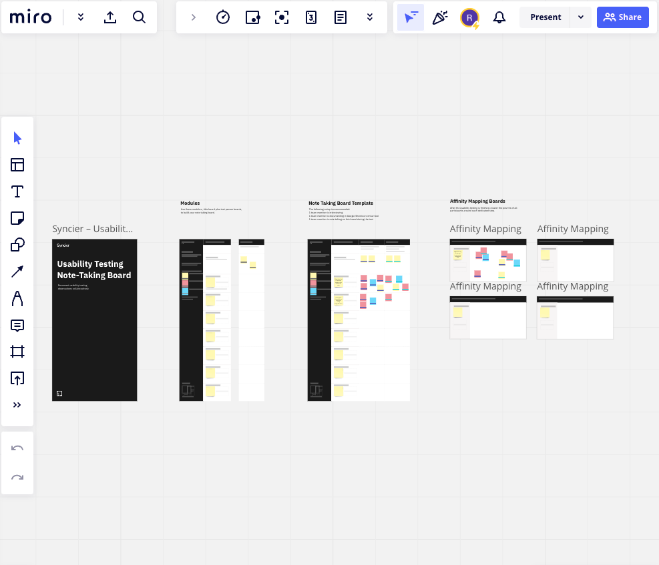This screenshot has height=565, width=659.
Task: Open the Templates panel
Action: click(x=17, y=165)
